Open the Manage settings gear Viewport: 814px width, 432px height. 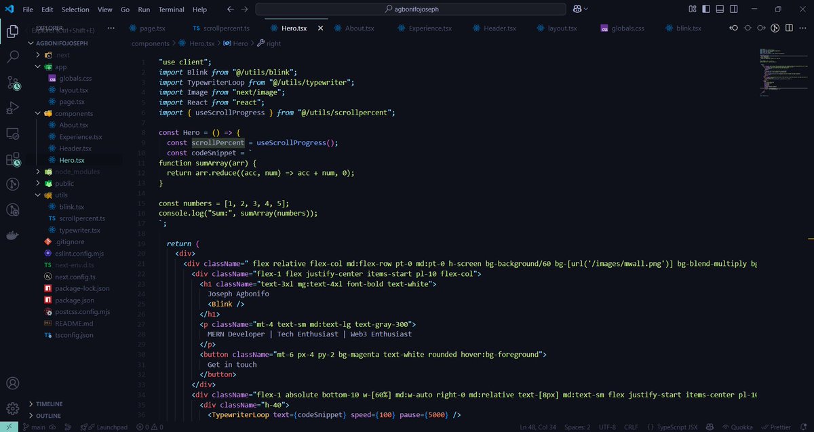coord(12,408)
